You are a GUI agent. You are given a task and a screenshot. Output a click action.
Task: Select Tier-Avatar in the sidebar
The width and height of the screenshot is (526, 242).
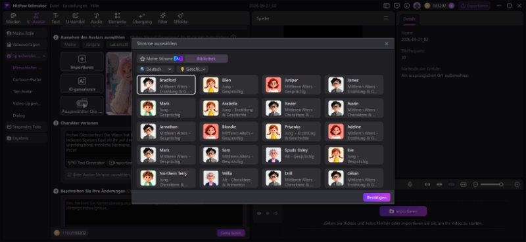pos(23,91)
